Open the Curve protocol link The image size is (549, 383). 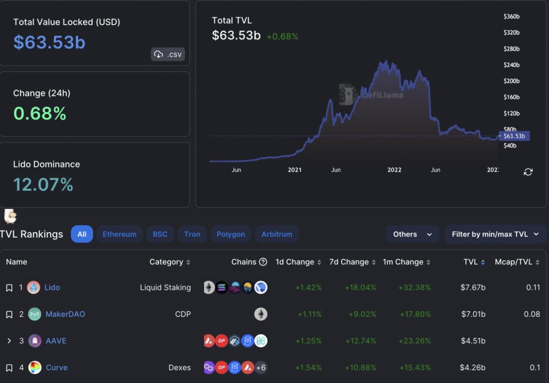57,367
